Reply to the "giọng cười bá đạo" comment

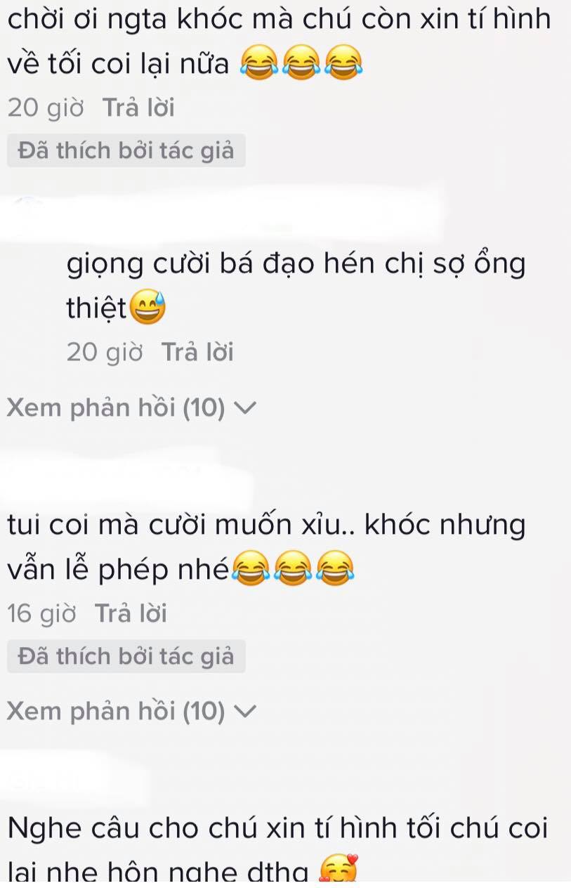pyautogui.click(x=197, y=352)
